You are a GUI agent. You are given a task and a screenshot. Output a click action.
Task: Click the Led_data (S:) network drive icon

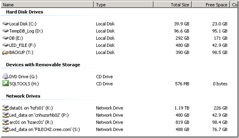tap(5, 129)
